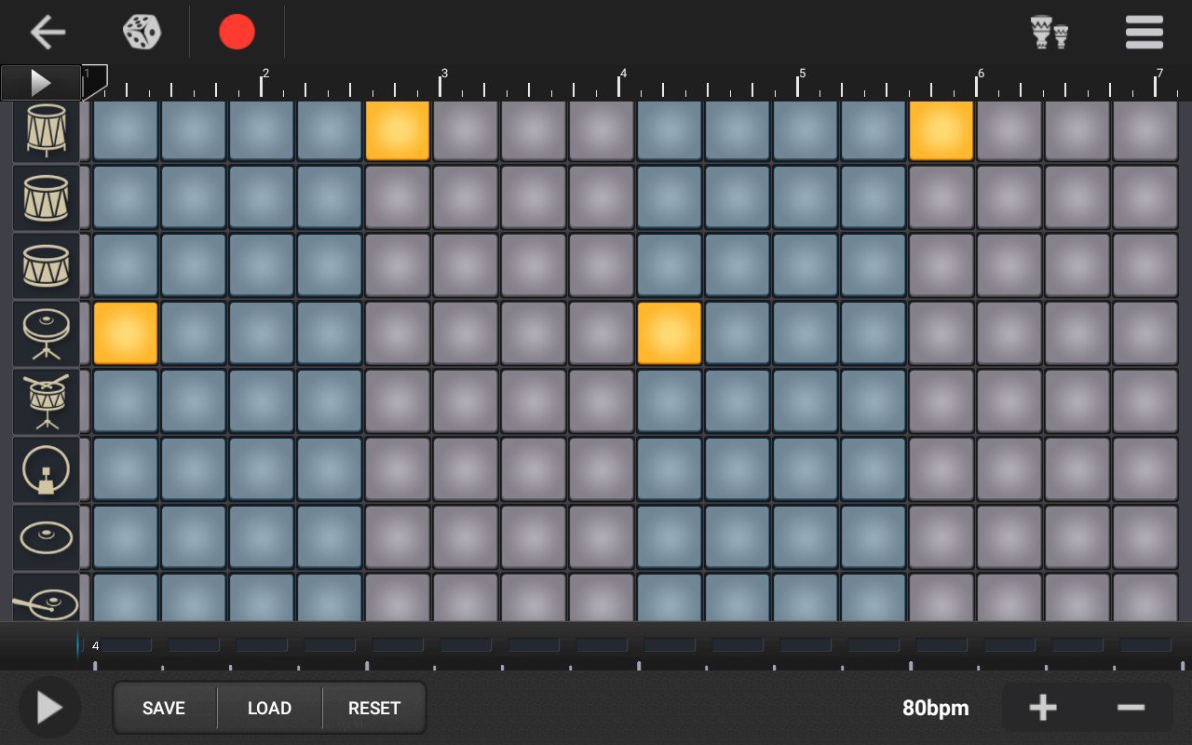Select the top floor tom drum icon
Screen dimensions: 1192x745
click(x=46, y=131)
